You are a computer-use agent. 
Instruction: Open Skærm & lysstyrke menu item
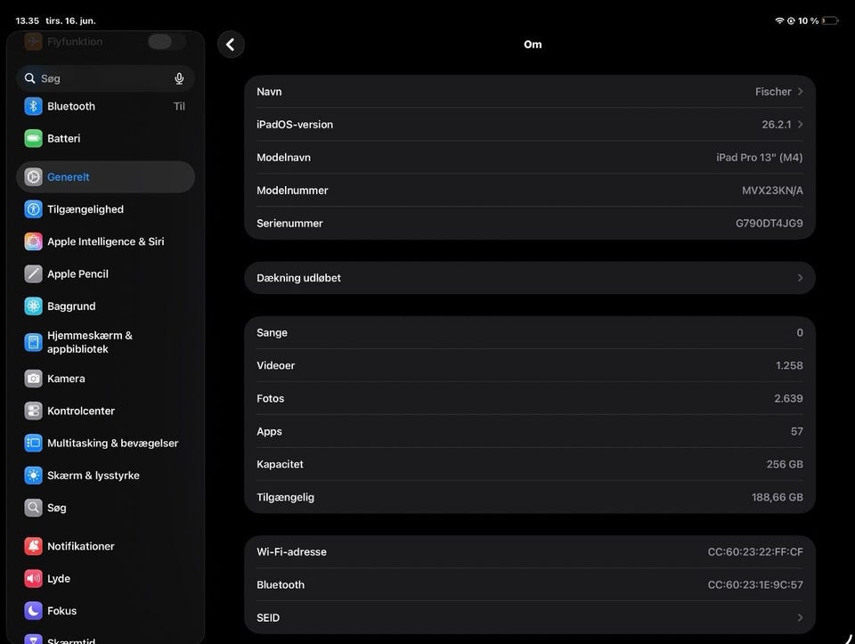105,476
